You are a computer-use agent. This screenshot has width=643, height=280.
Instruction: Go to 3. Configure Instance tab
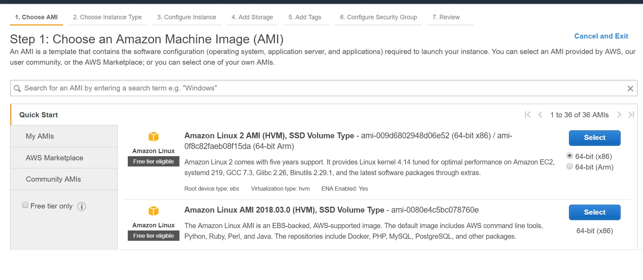[x=187, y=17]
